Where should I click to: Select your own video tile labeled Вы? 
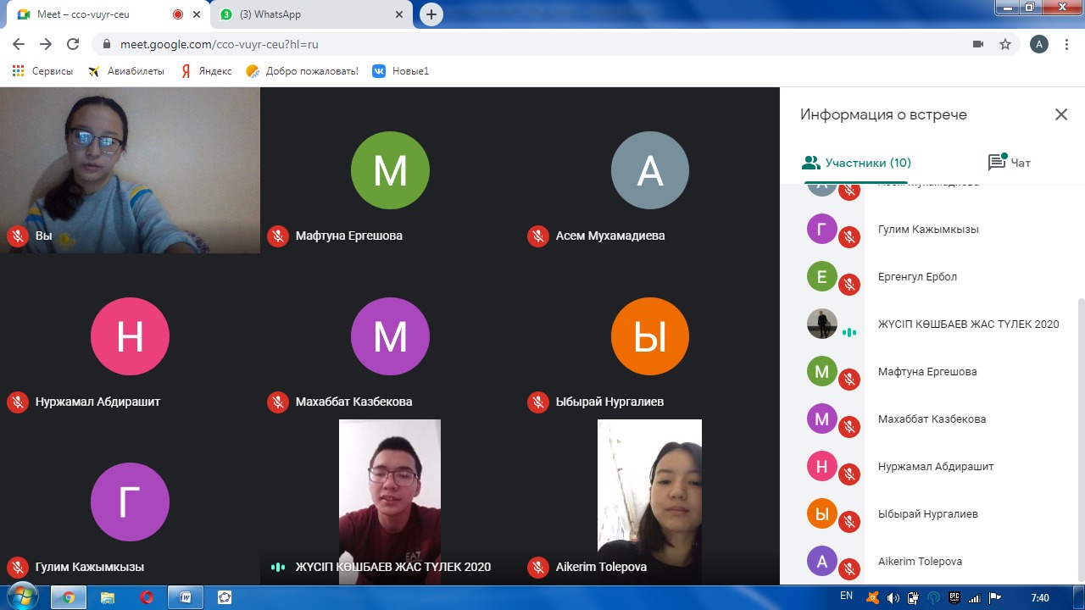130,169
